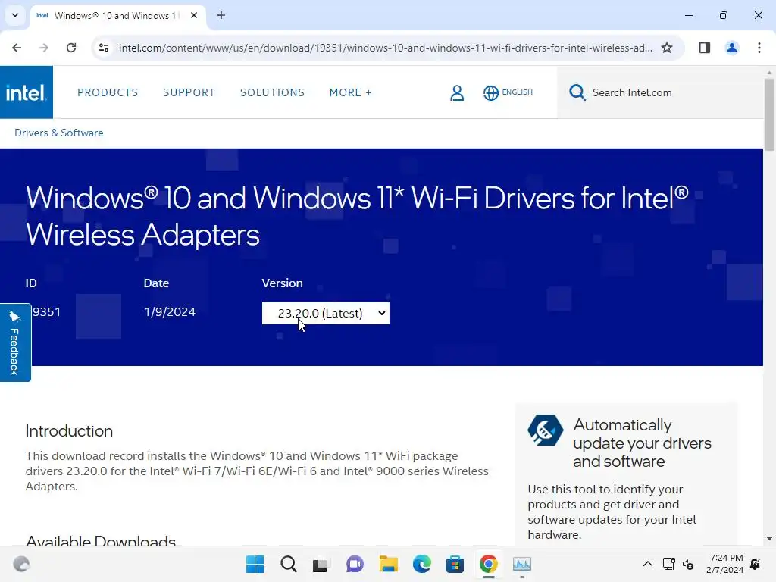Open Task View on the taskbar
The width and height of the screenshot is (776, 582).
(321, 564)
